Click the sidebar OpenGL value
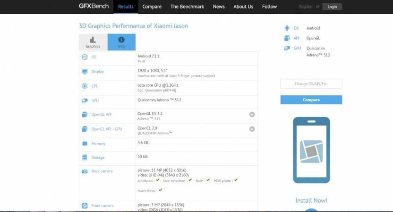The image size is (393, 212). 313,38
